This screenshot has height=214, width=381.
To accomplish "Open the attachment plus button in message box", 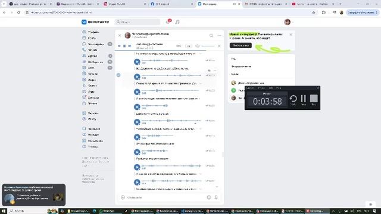I will coord(123,197).
